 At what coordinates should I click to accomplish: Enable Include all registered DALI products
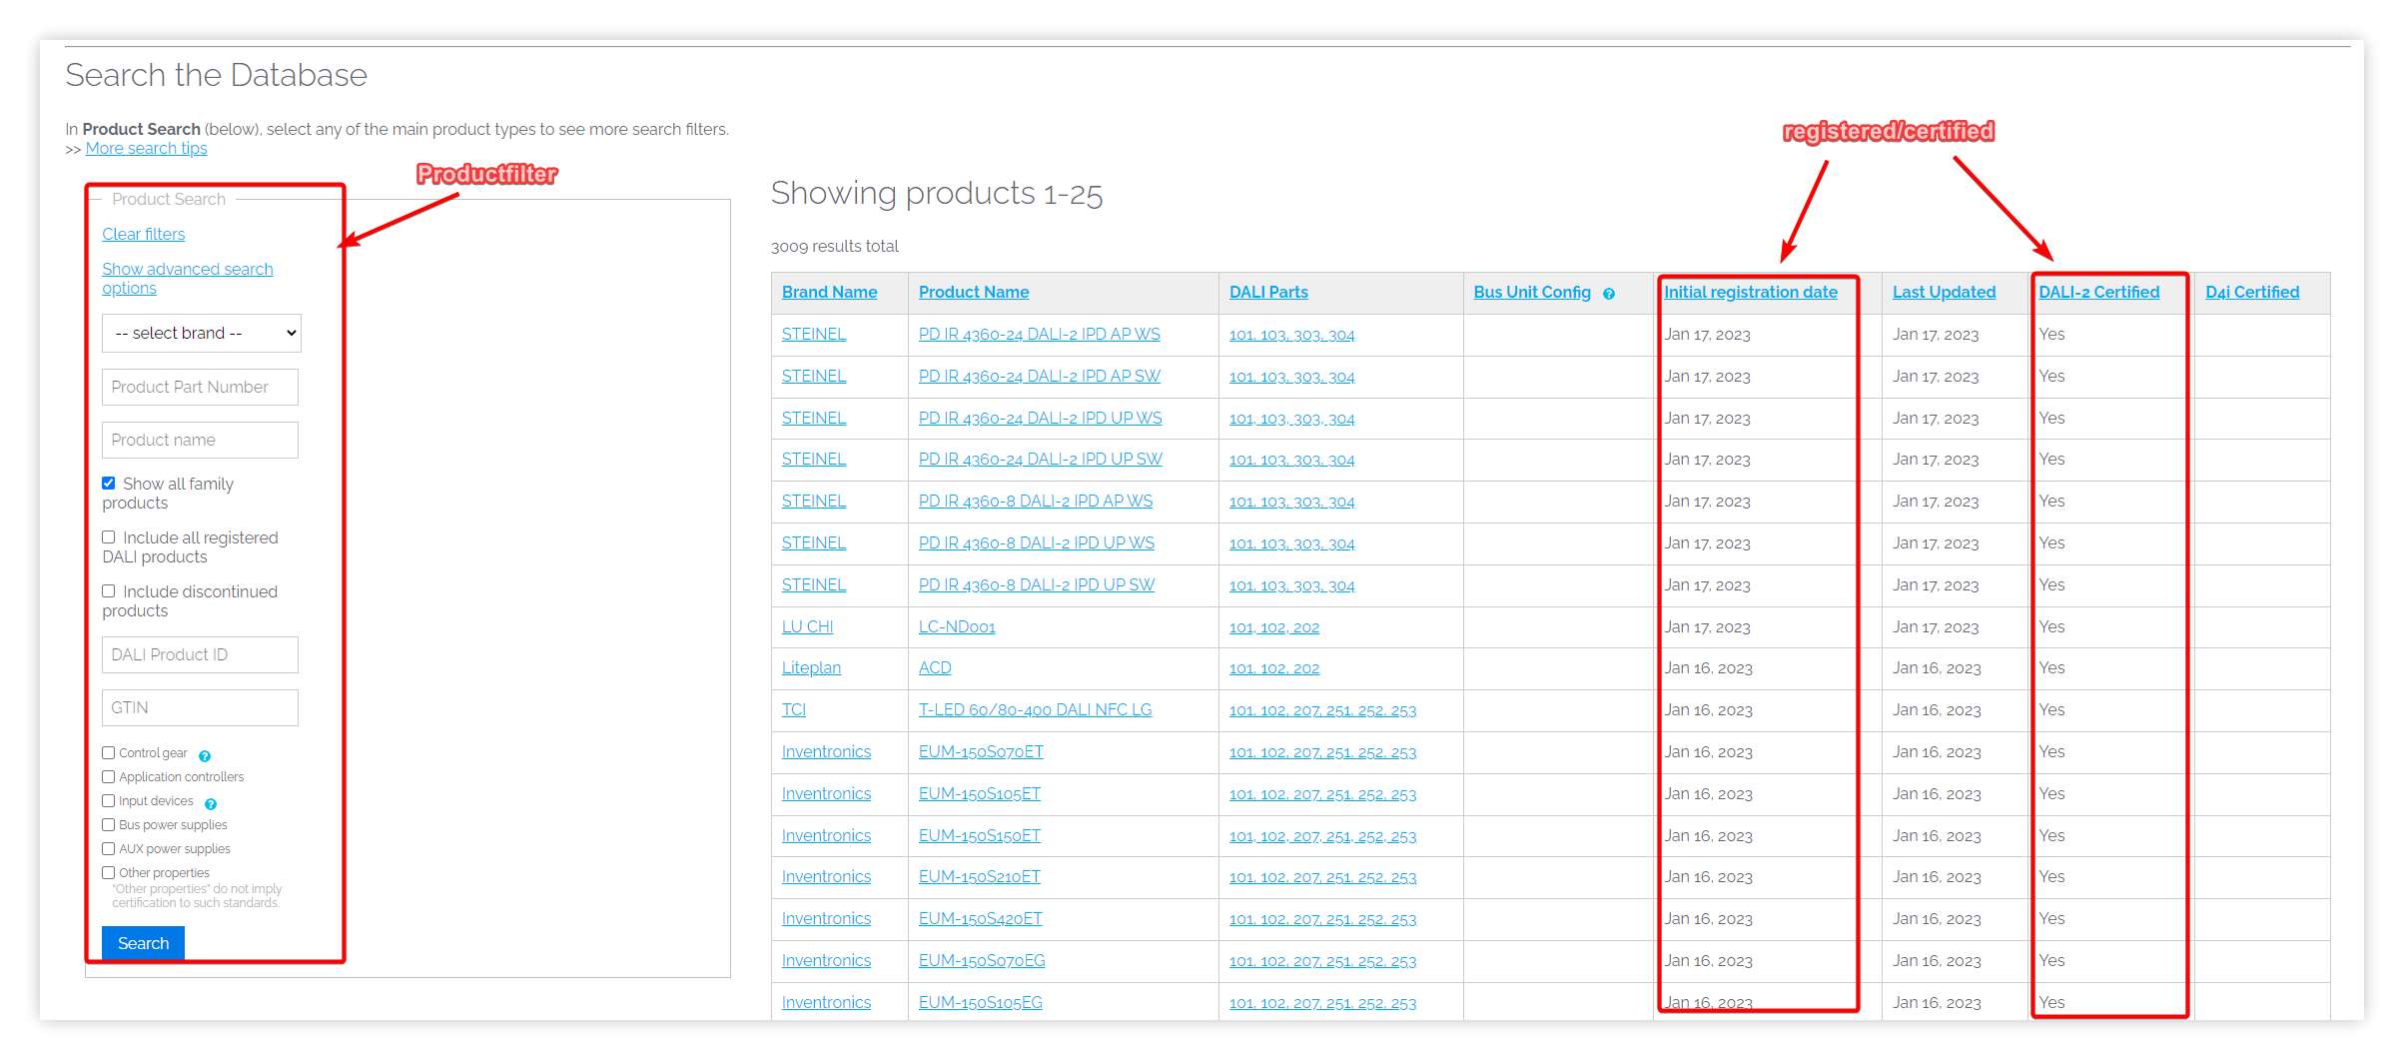point(109,537)
